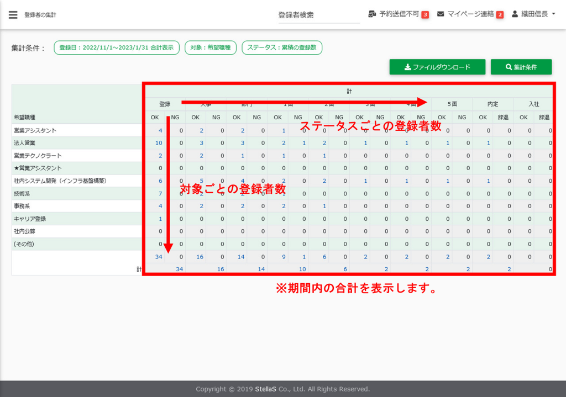Focus the 登録者検索 search field
This screenshot has width=566, height=397.
pyautogui.click(x=319, y=15)
